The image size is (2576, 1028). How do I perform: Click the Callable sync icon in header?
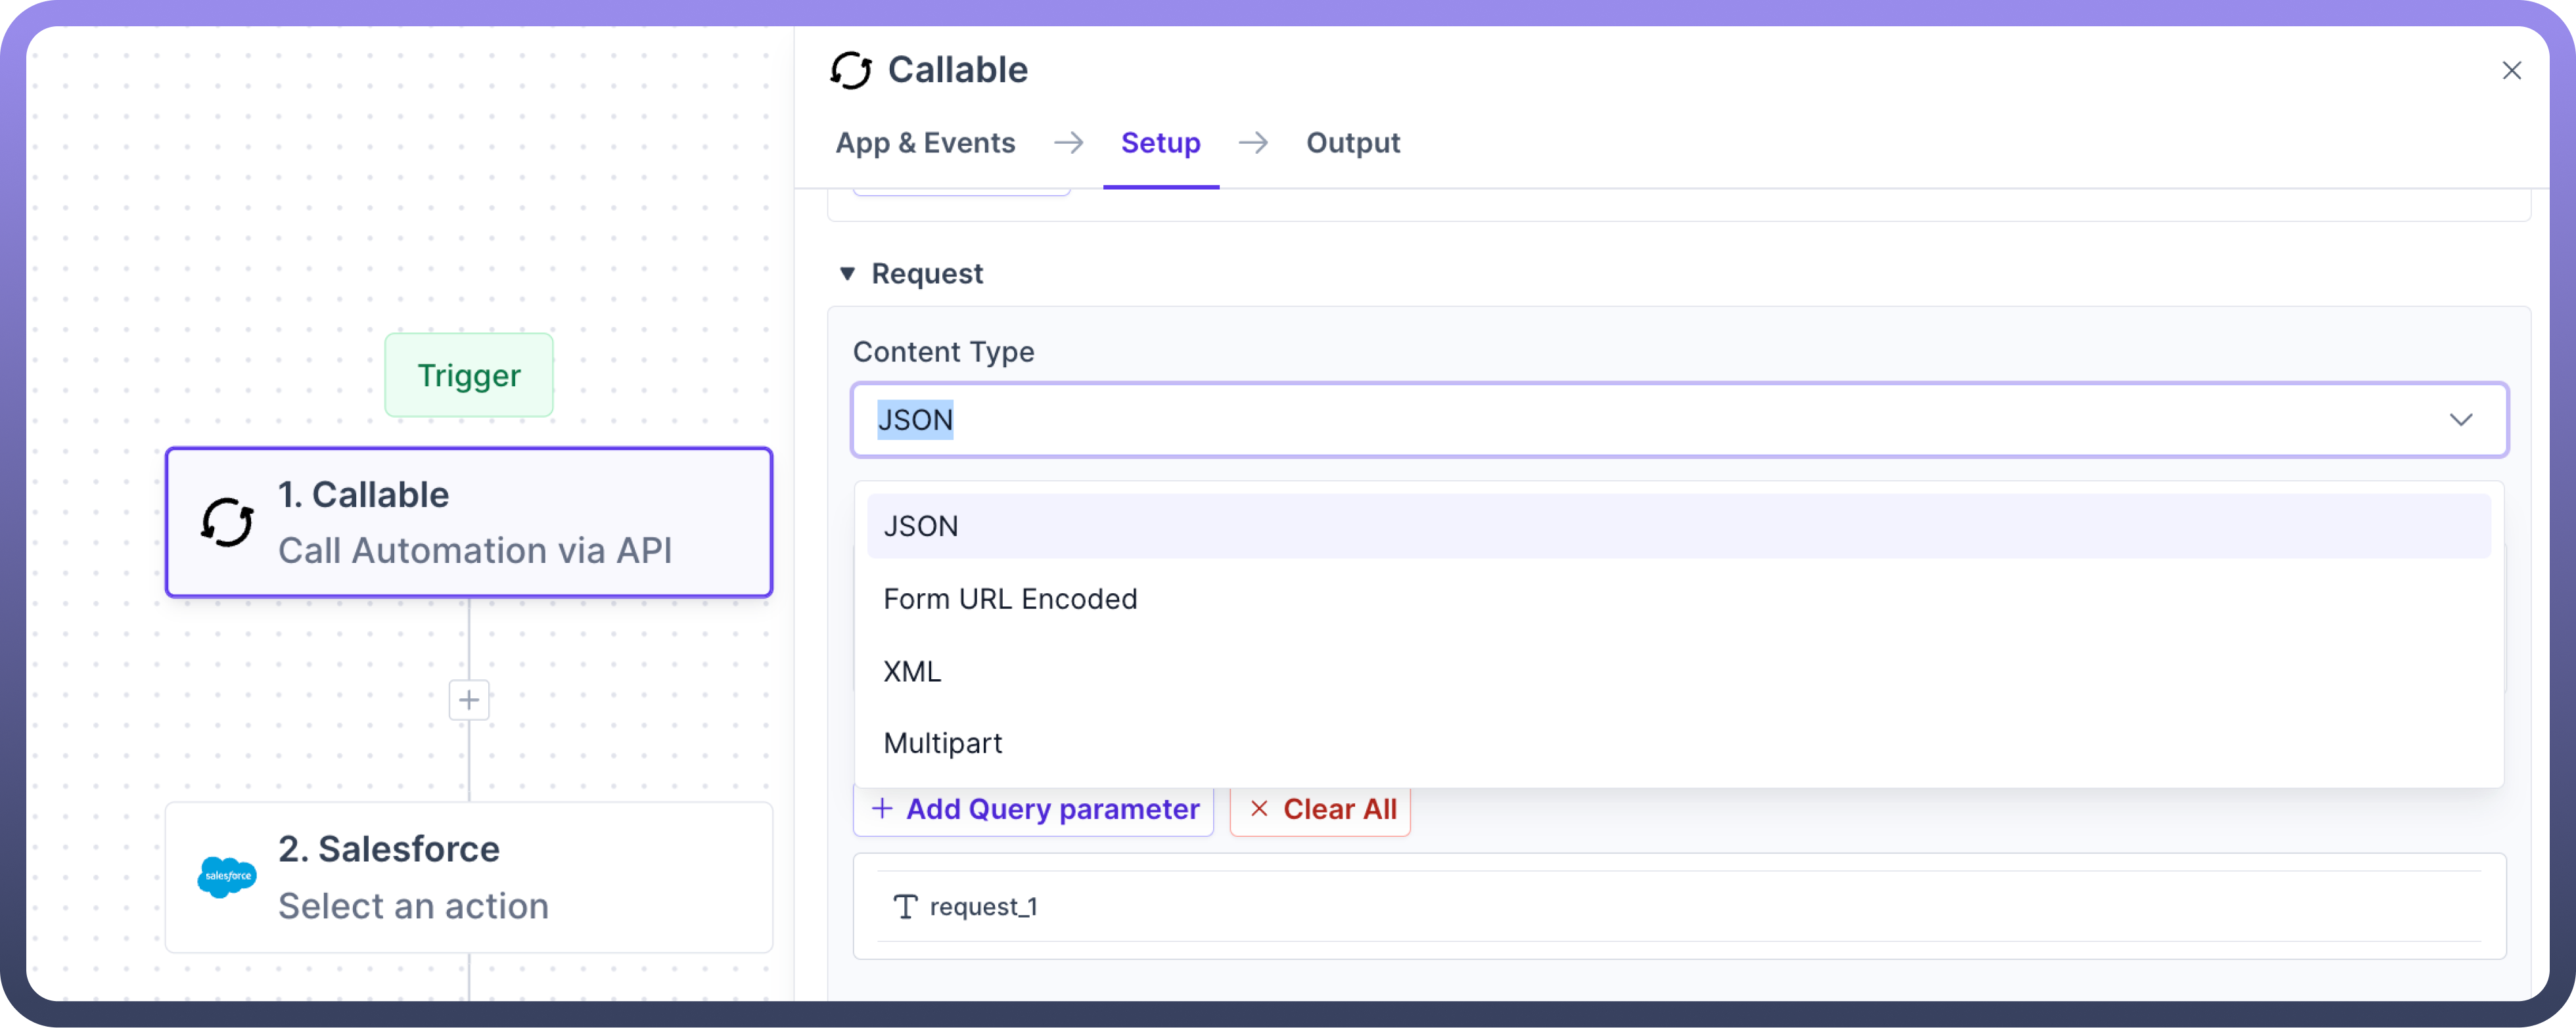pos(850,70)
